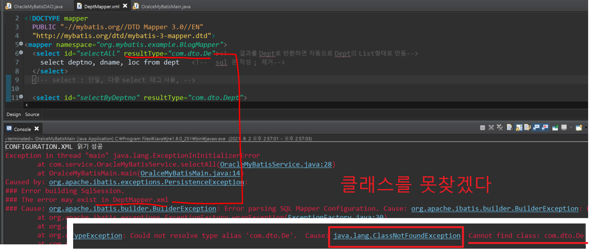Open the first BuilderException link after Cause

pyautogui.click(x=133, y=209)
